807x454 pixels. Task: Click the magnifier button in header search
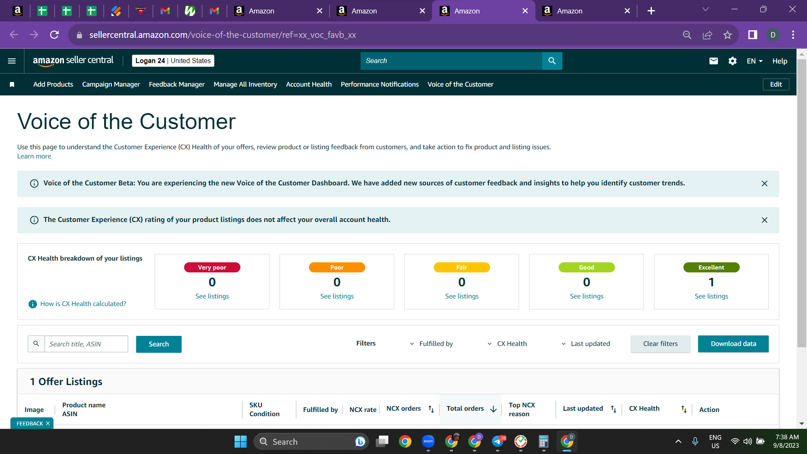coord(552,61)
